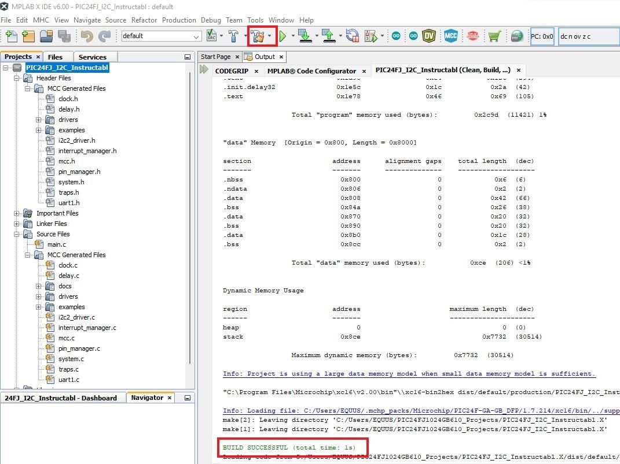Click the Build Project hammer icon
Viewport: 620px width, 464px height.
click(x=234, y=36)
